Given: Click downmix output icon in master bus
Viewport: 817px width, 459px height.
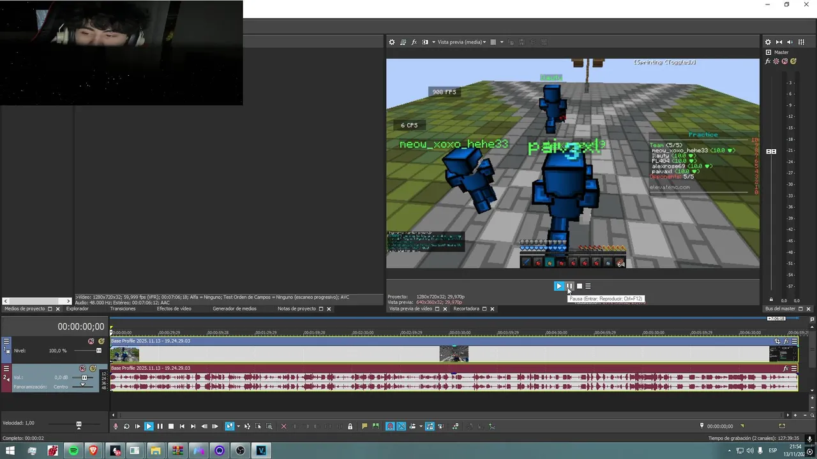Looking at the screenshot, I should point(779,42).
